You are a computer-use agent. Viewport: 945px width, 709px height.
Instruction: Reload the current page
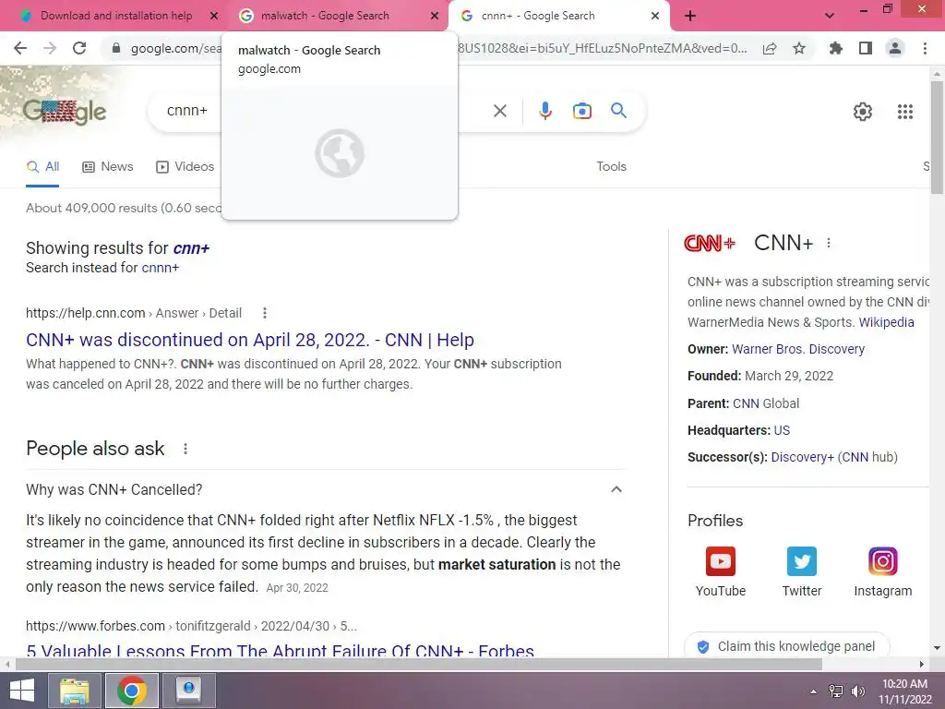[x=79, y=48]
